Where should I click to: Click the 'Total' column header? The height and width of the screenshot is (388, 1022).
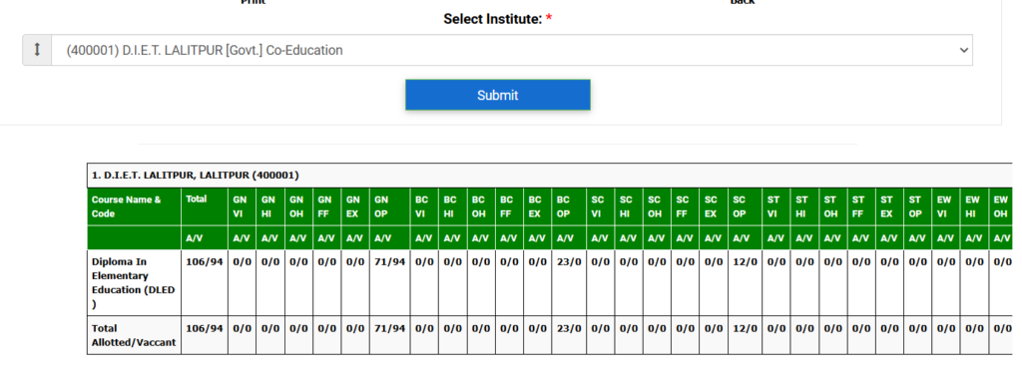204,206
